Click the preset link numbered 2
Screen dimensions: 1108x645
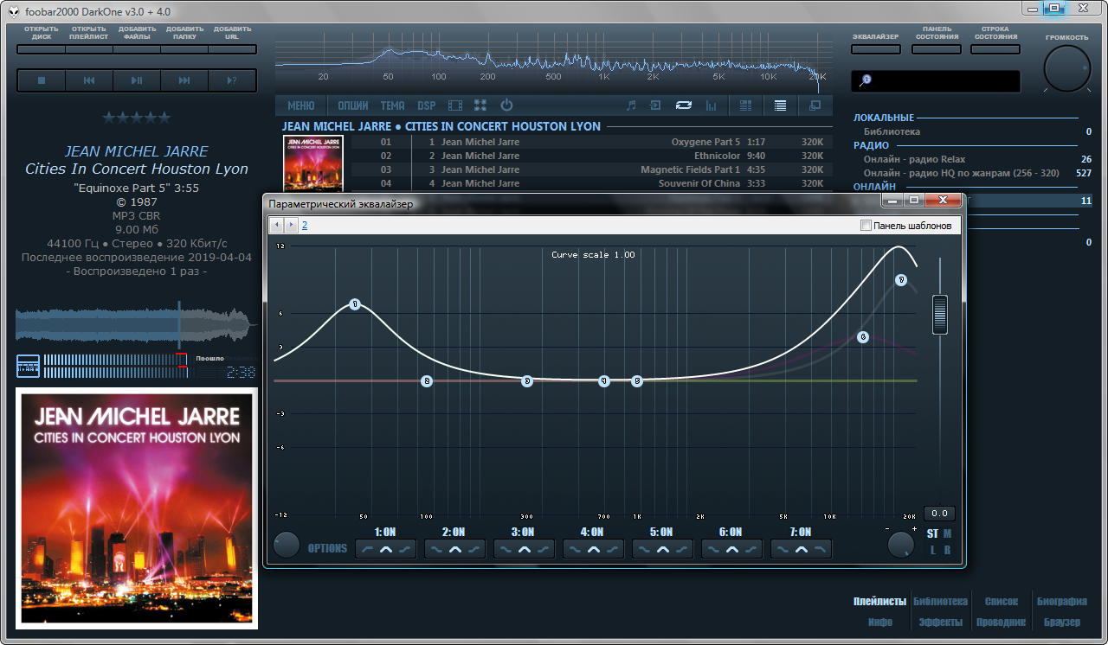tap(305, 226)
